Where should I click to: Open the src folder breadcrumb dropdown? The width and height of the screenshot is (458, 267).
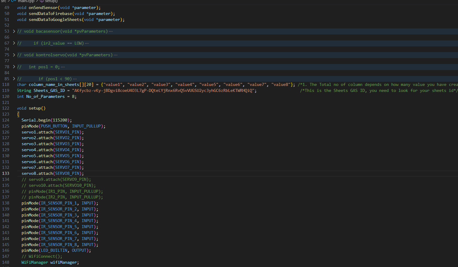[x=4, y=1]
